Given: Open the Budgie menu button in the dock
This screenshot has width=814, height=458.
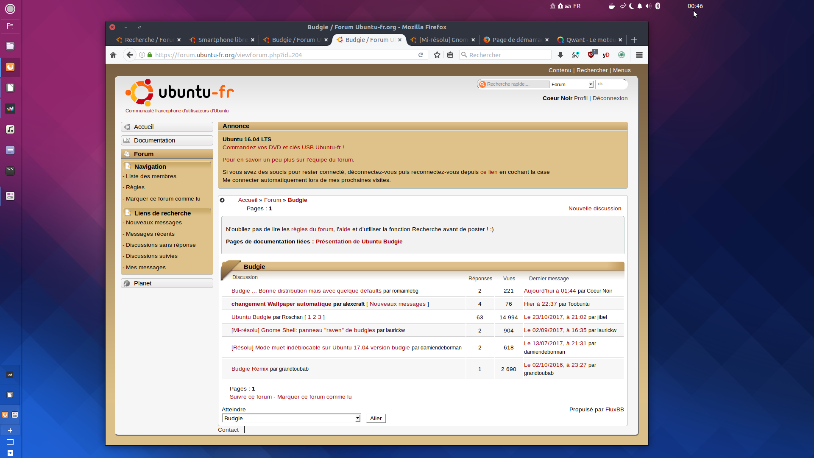Looking at the screenshot, I should click(10, 9).
